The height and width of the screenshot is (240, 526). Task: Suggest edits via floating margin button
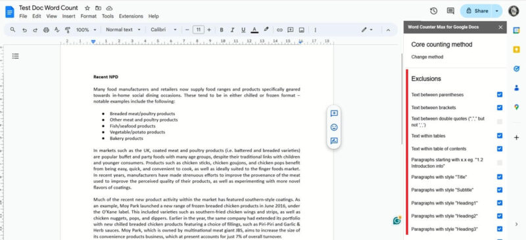334,141
